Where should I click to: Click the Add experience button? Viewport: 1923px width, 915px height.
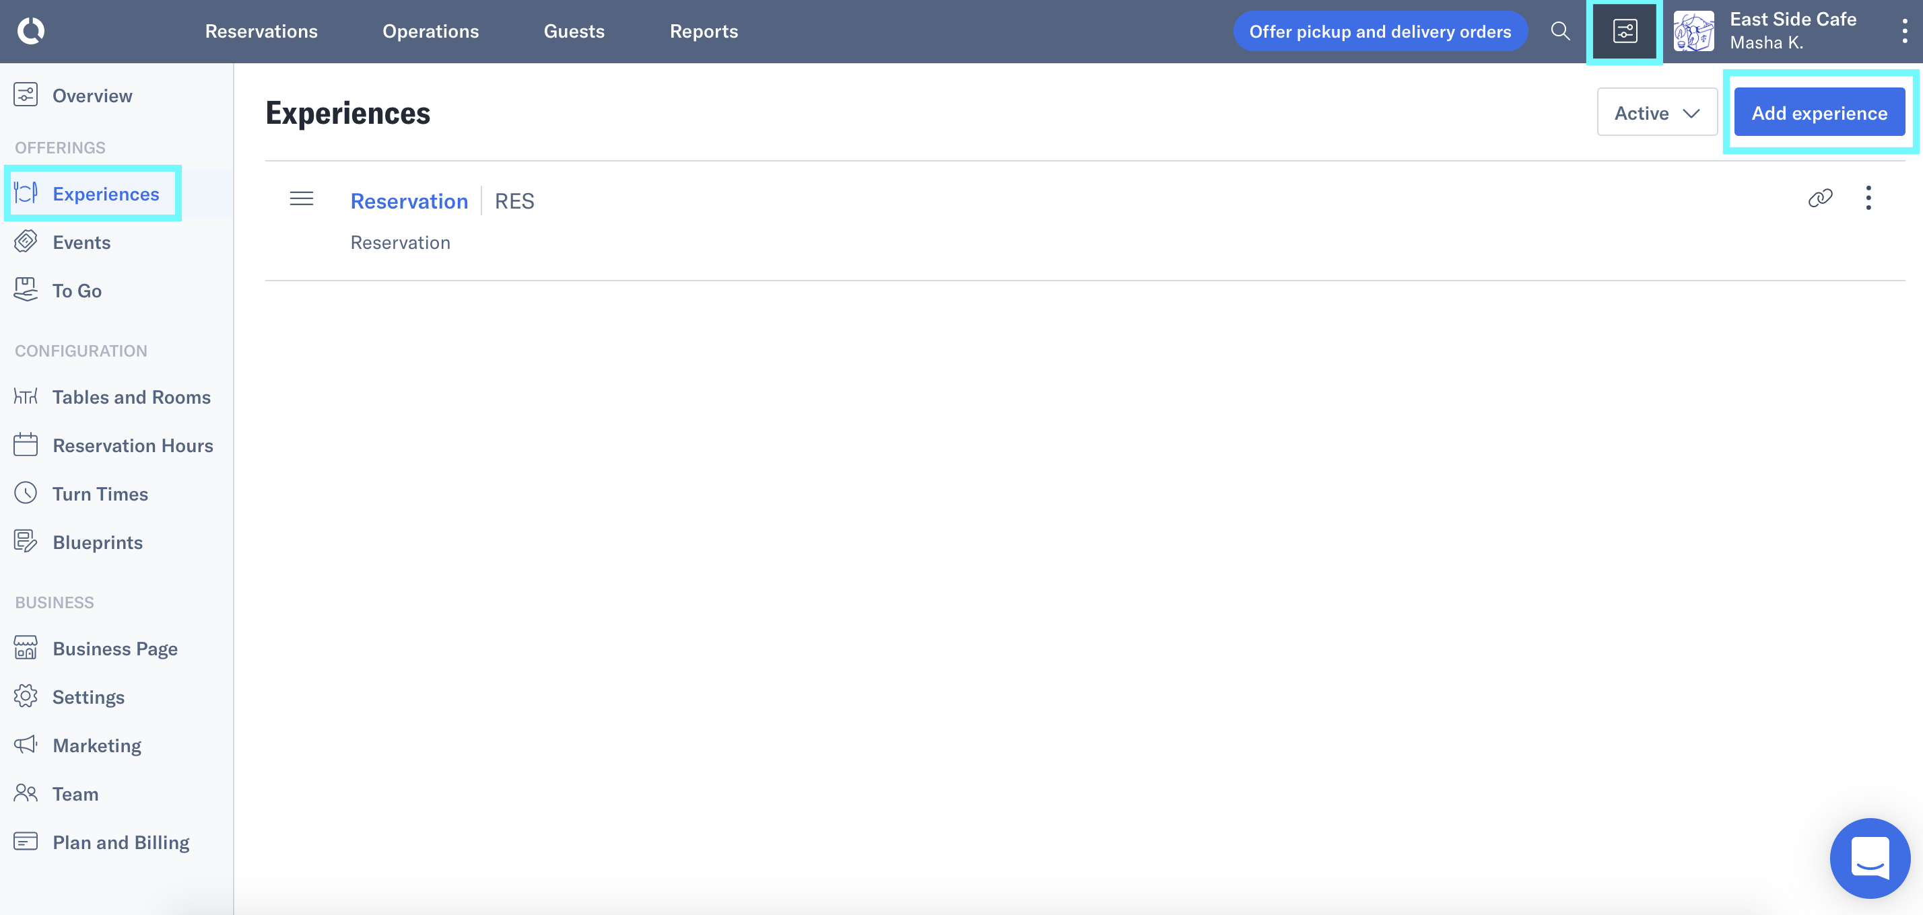(1819, 112)
